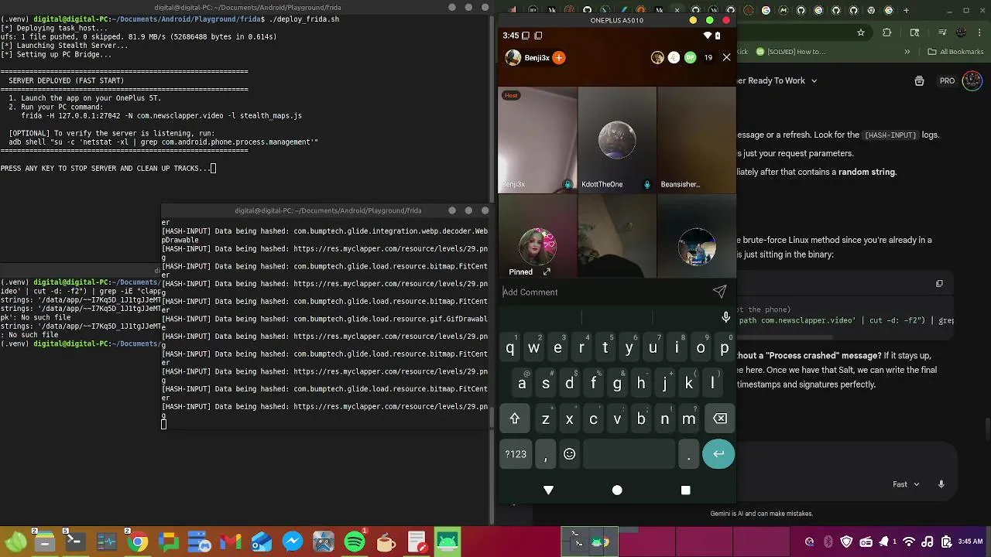Viewport: 991px width, 557px height.
Task: Click 'PRESS ANY KEY TO STOP SERVER' line in terminal
Action: point(108,168)
